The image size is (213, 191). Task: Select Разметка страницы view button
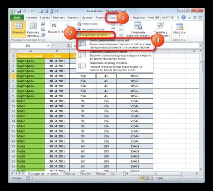[33, 29]
